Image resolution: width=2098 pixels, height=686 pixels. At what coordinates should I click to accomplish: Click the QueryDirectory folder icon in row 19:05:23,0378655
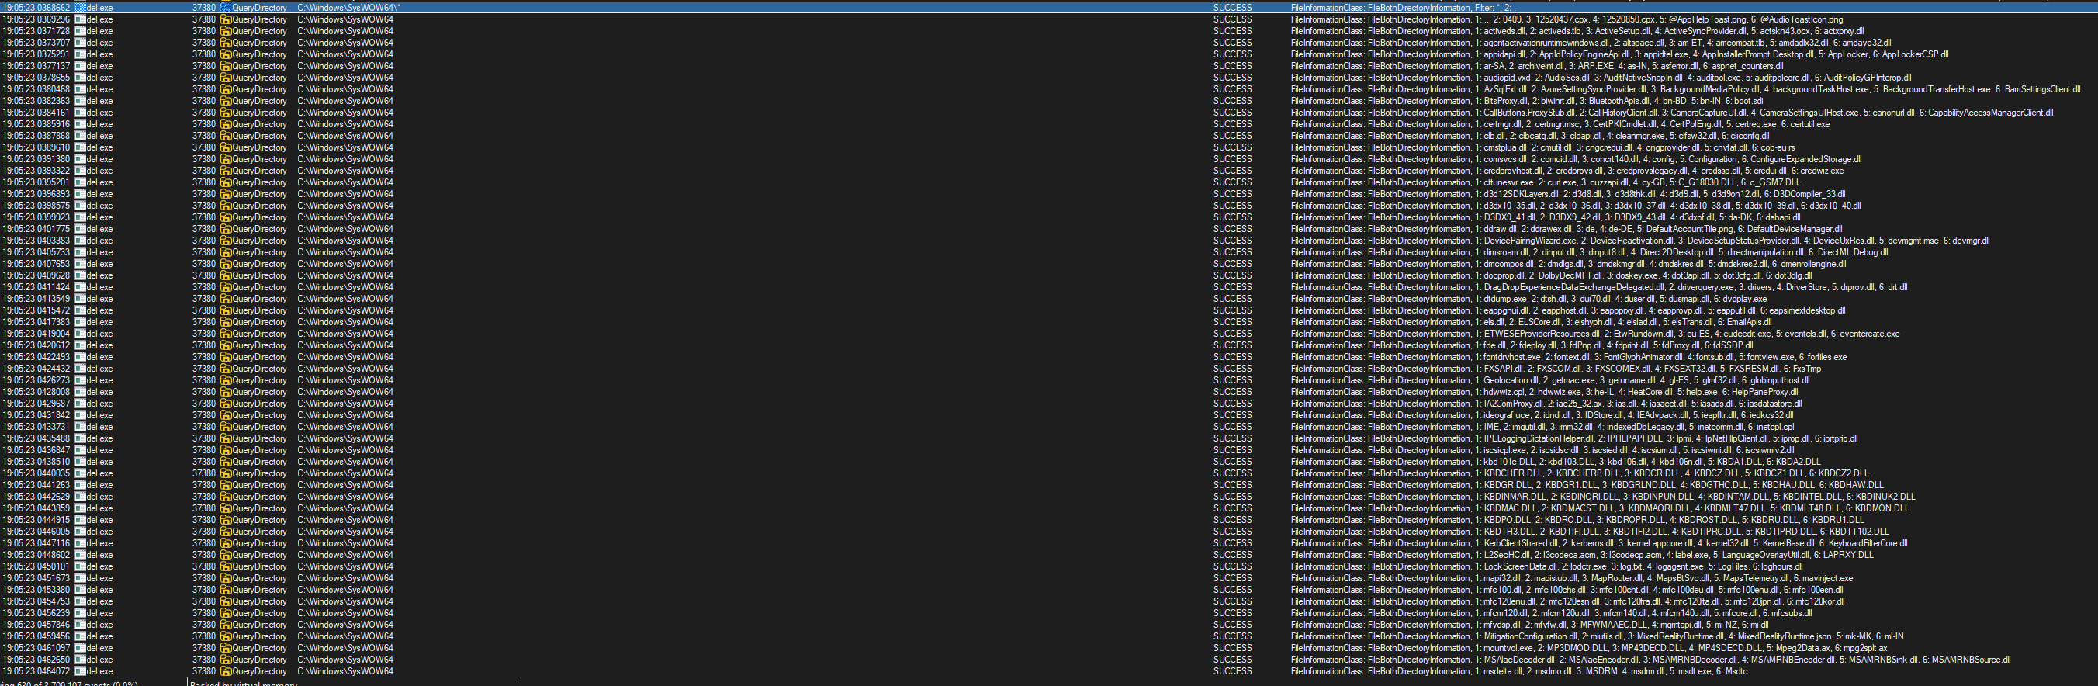226,78
